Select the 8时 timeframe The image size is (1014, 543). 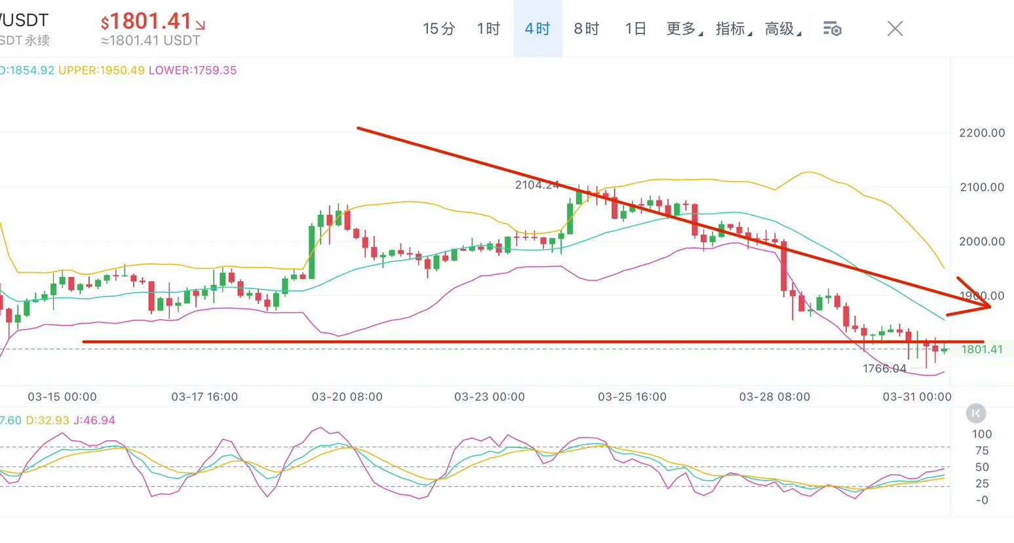[586, 29]
